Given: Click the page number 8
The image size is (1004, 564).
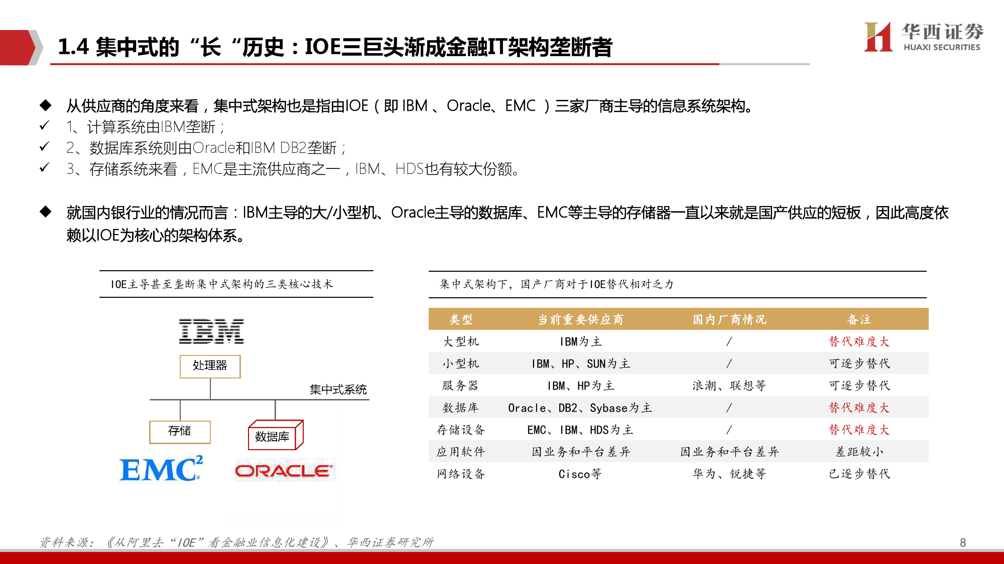Looking at the screenshot, I should coord(963,542).
